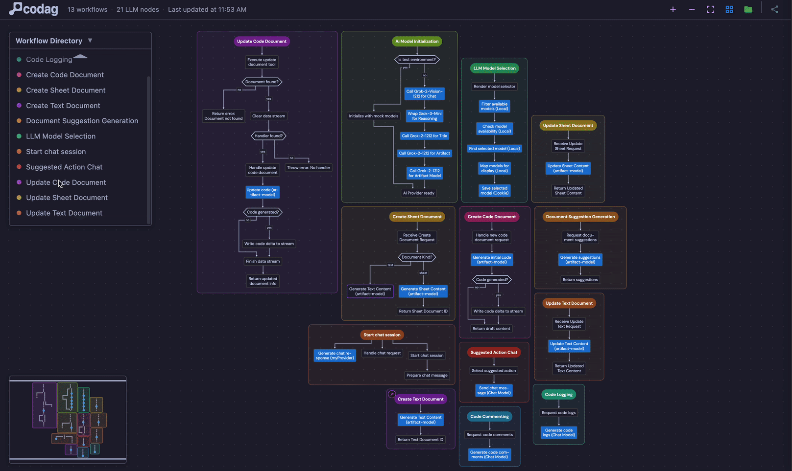Select Code Logging in workflow directory
Viewport: 792px width, 471px height.
pyautogui.click(x=49, y=60)
